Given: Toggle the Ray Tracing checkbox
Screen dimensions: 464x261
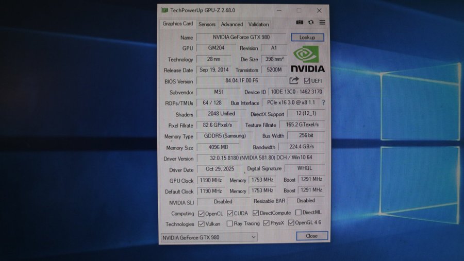Looking at the screenshot, I should 229,224.
